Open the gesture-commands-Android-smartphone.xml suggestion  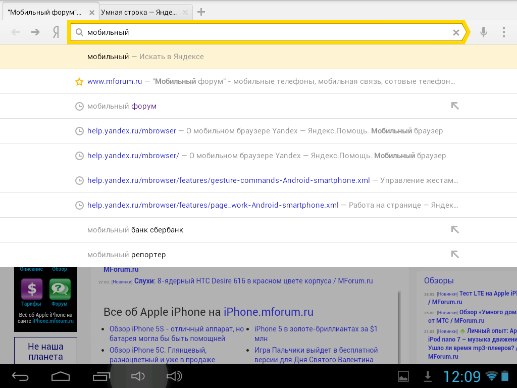[258, 180]
